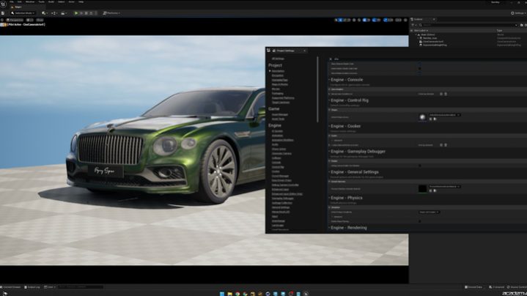Image resolution: width=527 pixels, height=296 pixels.
Task: Collapse the Engine - Rendering section
Action: [x=329, y=228]
